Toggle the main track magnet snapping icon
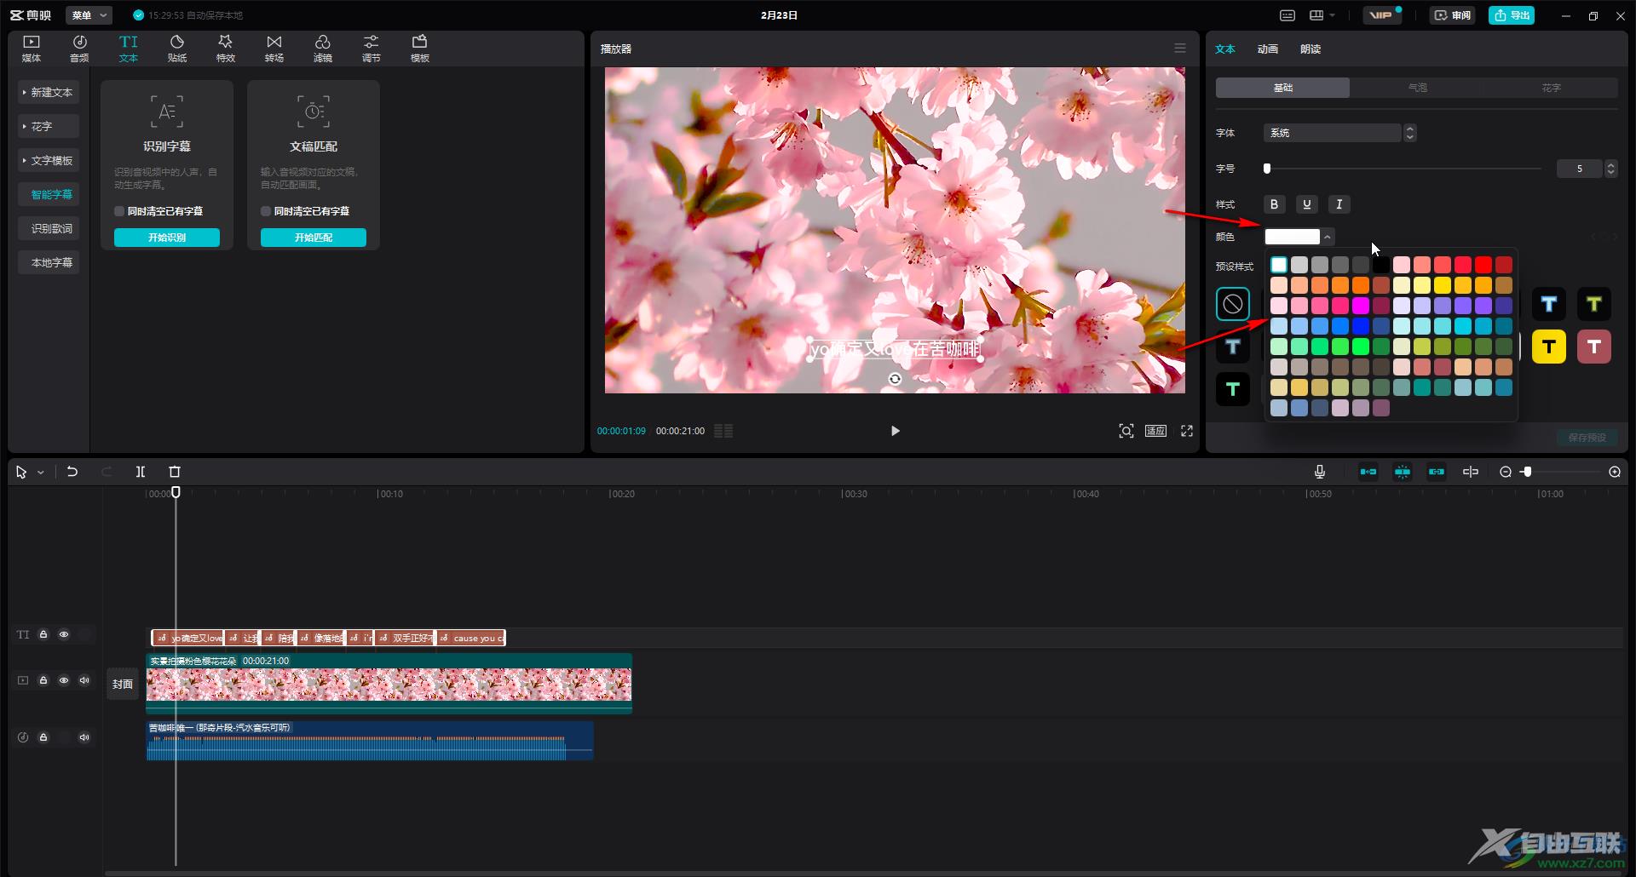 [1368, 472]
